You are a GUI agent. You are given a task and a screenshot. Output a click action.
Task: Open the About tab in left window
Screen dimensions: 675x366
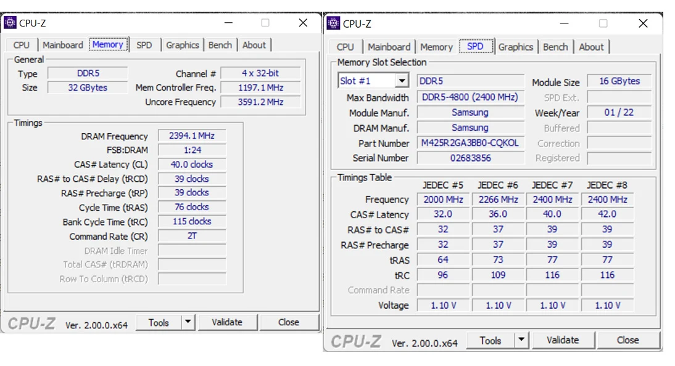pyautogui.click(x=254, y=44)
